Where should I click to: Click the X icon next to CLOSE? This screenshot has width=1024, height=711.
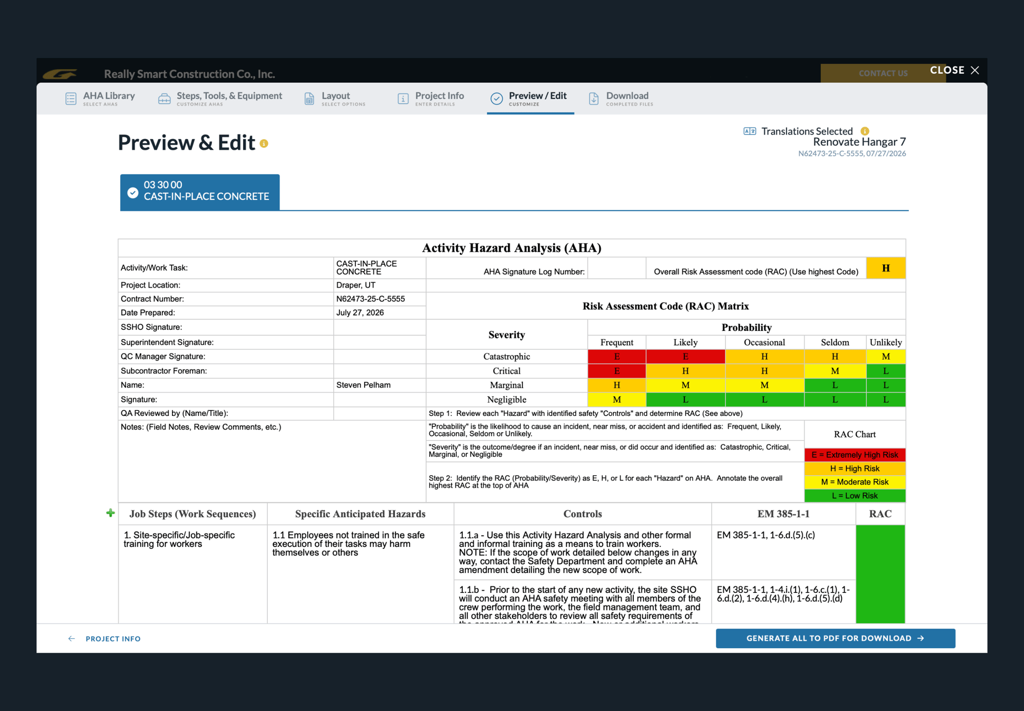tap(975, 70)
